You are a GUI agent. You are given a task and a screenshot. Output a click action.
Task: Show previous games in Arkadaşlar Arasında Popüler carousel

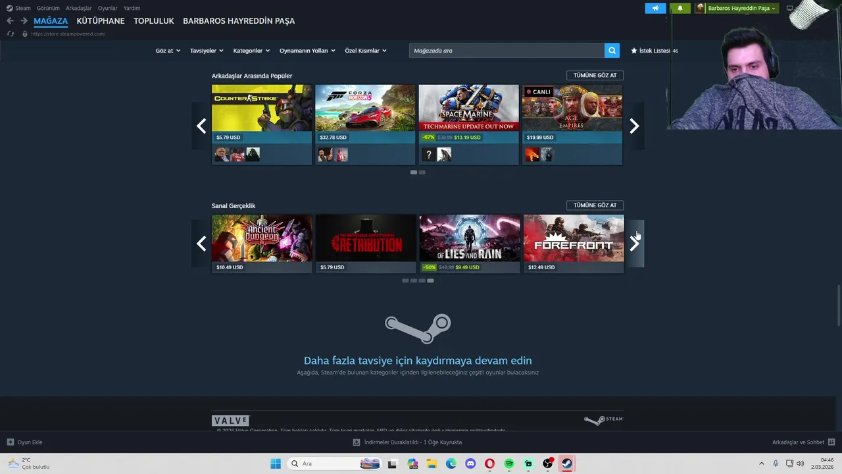pos(201,126)
